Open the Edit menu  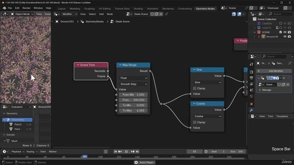(x=17, y=8)
